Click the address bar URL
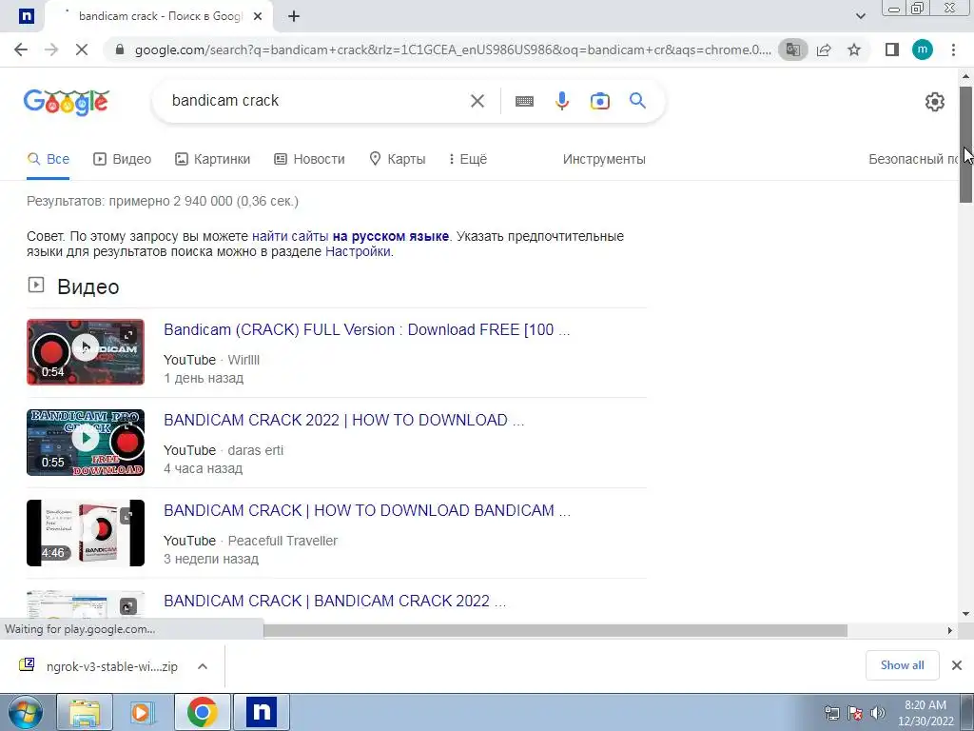Viewport: 974px width, 731px height. click(453, 49)
